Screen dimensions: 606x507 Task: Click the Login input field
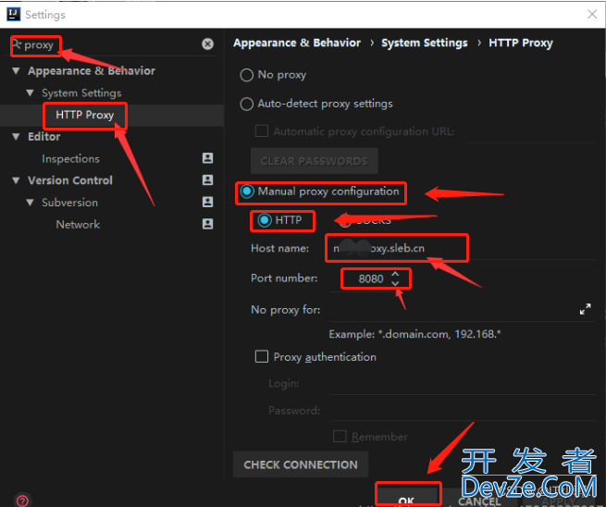tap(463, 384)
